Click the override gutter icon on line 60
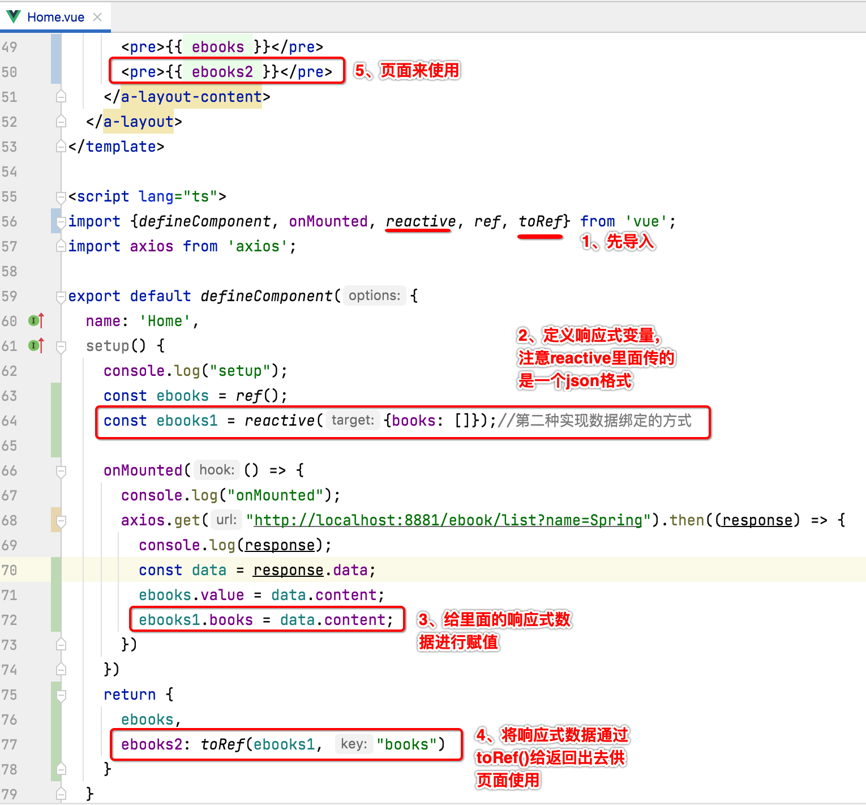The image size is (866, 805). [x=36, y=321]
